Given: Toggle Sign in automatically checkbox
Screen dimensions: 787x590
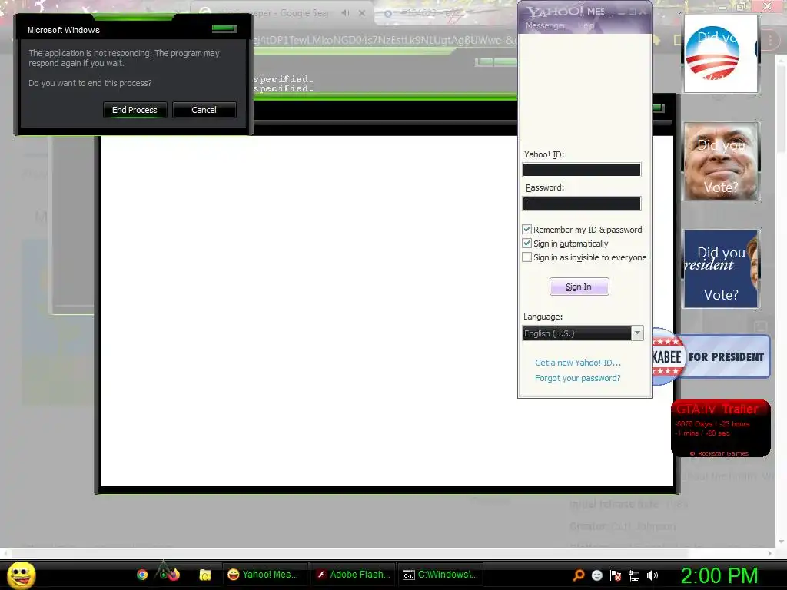Looking at the screenshot, I should [526, 244].
